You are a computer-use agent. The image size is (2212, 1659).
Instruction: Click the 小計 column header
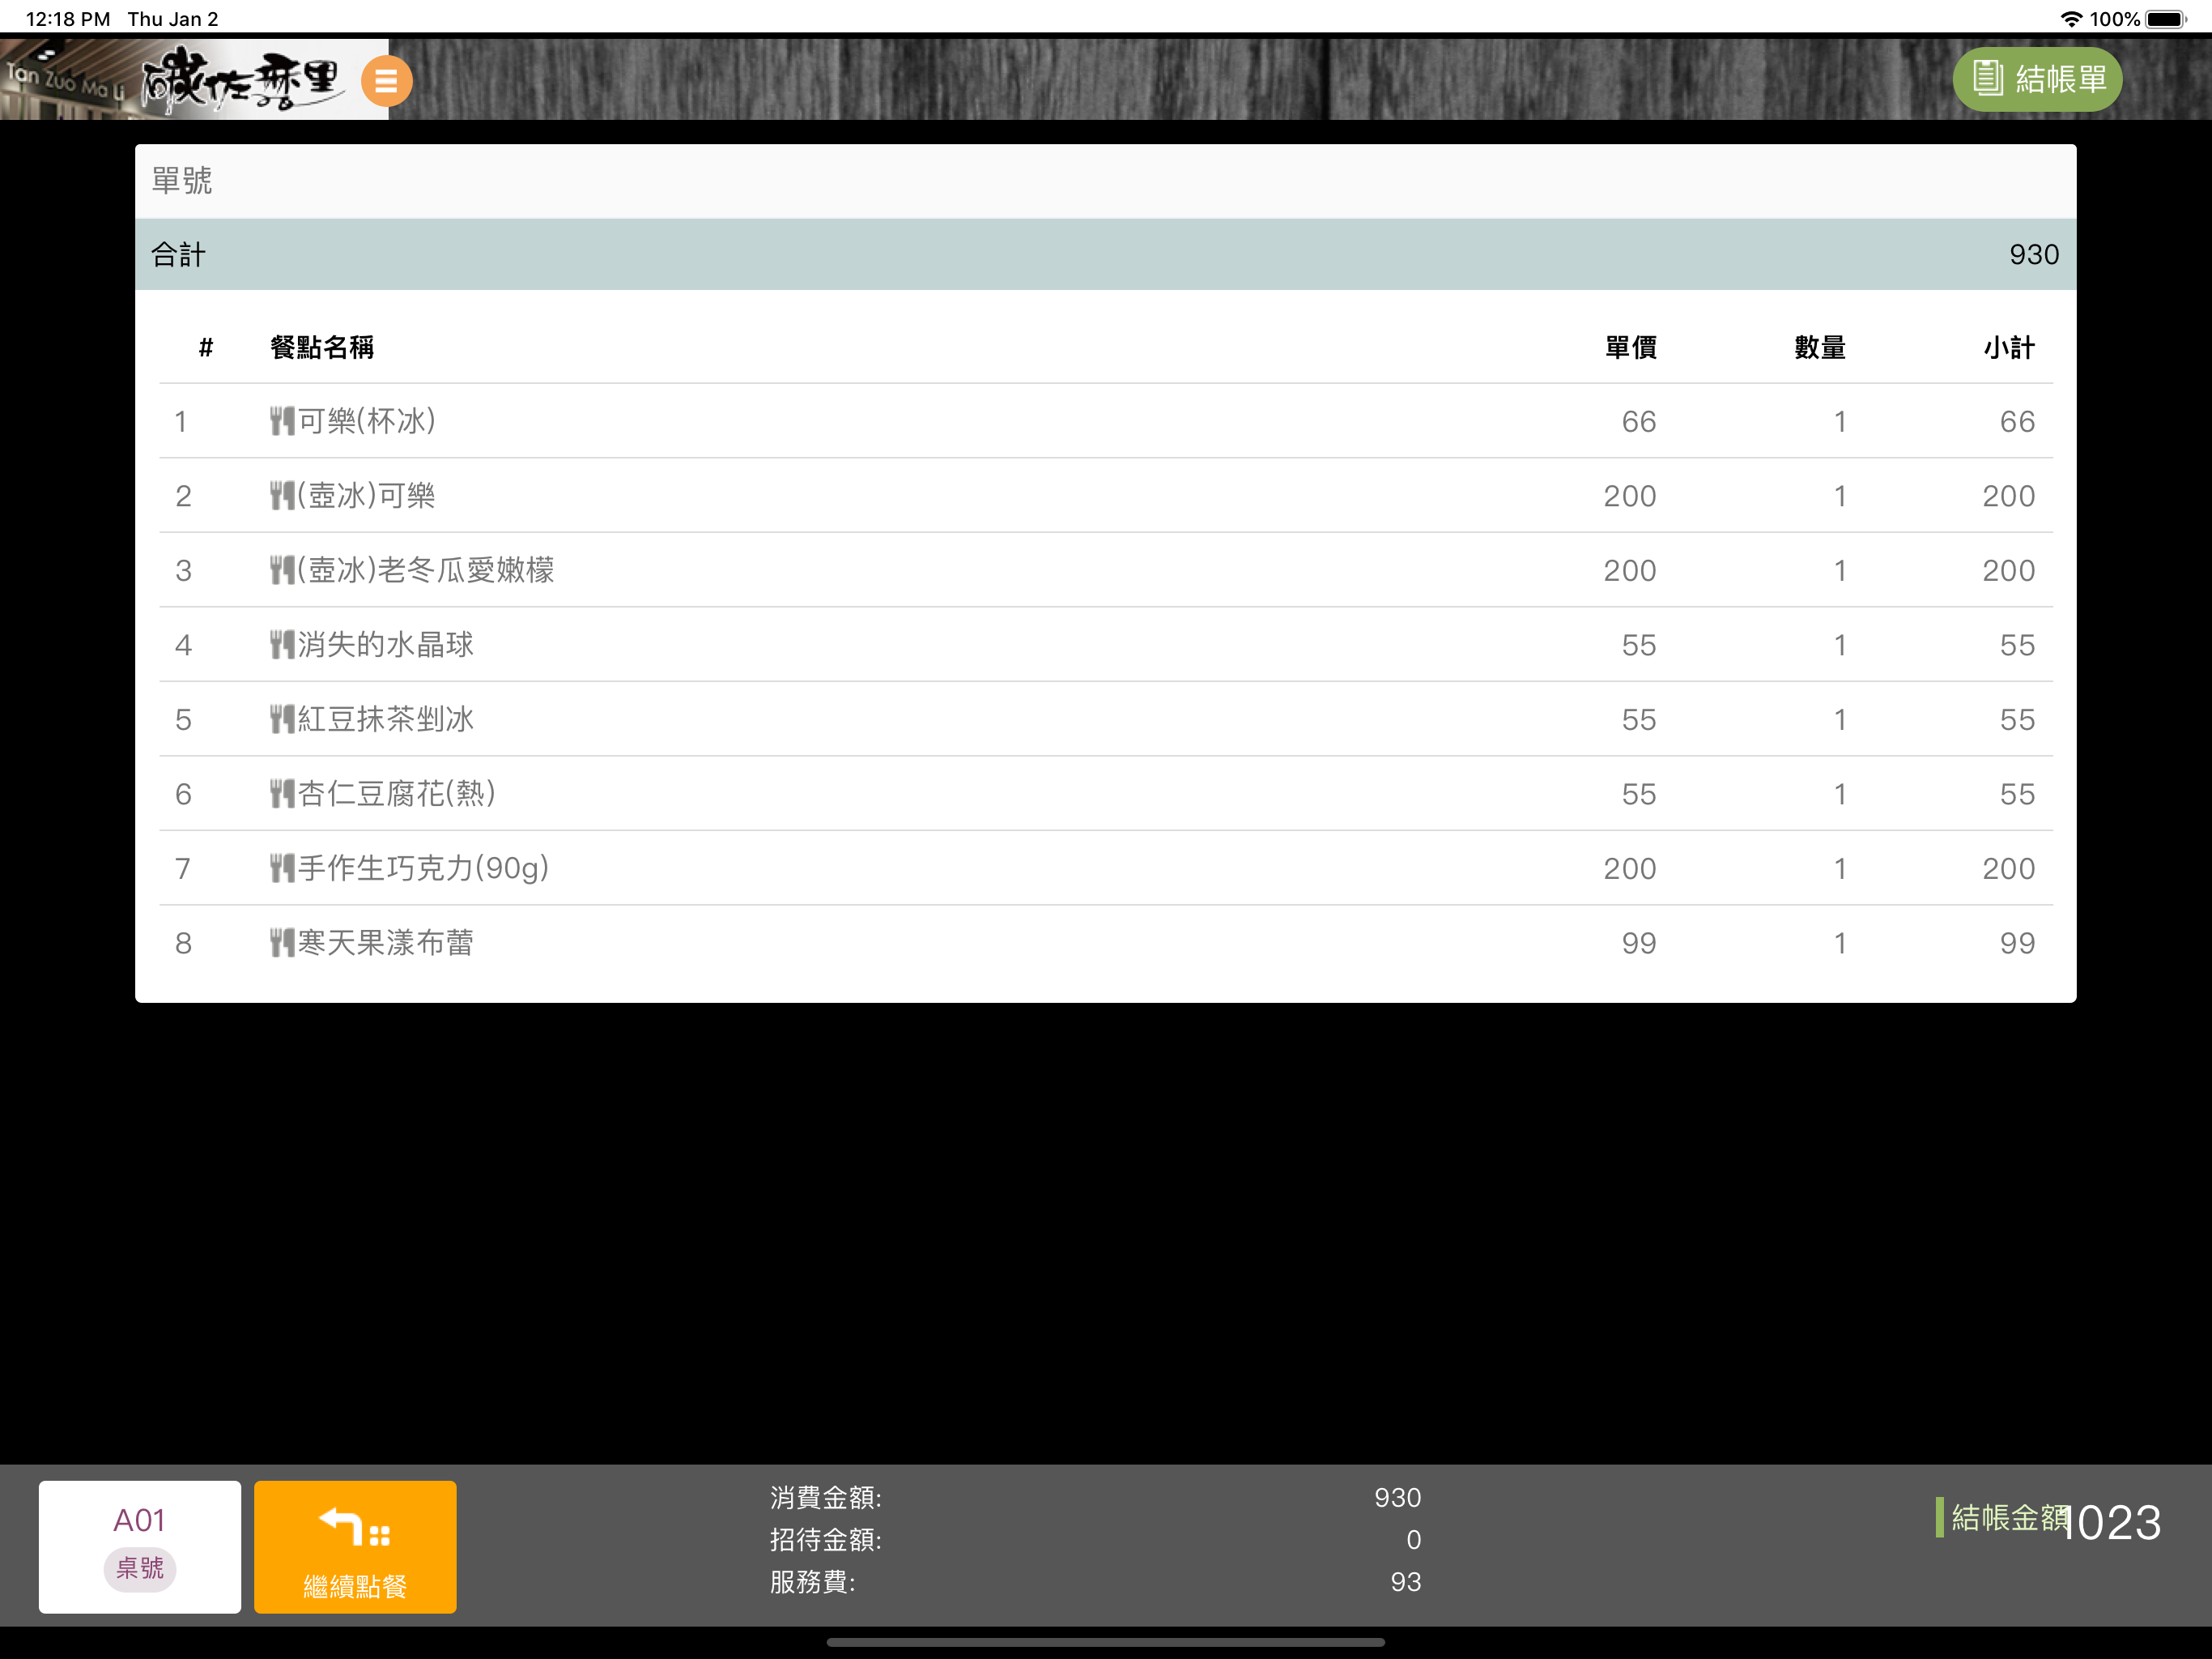tap(2009, 348)
